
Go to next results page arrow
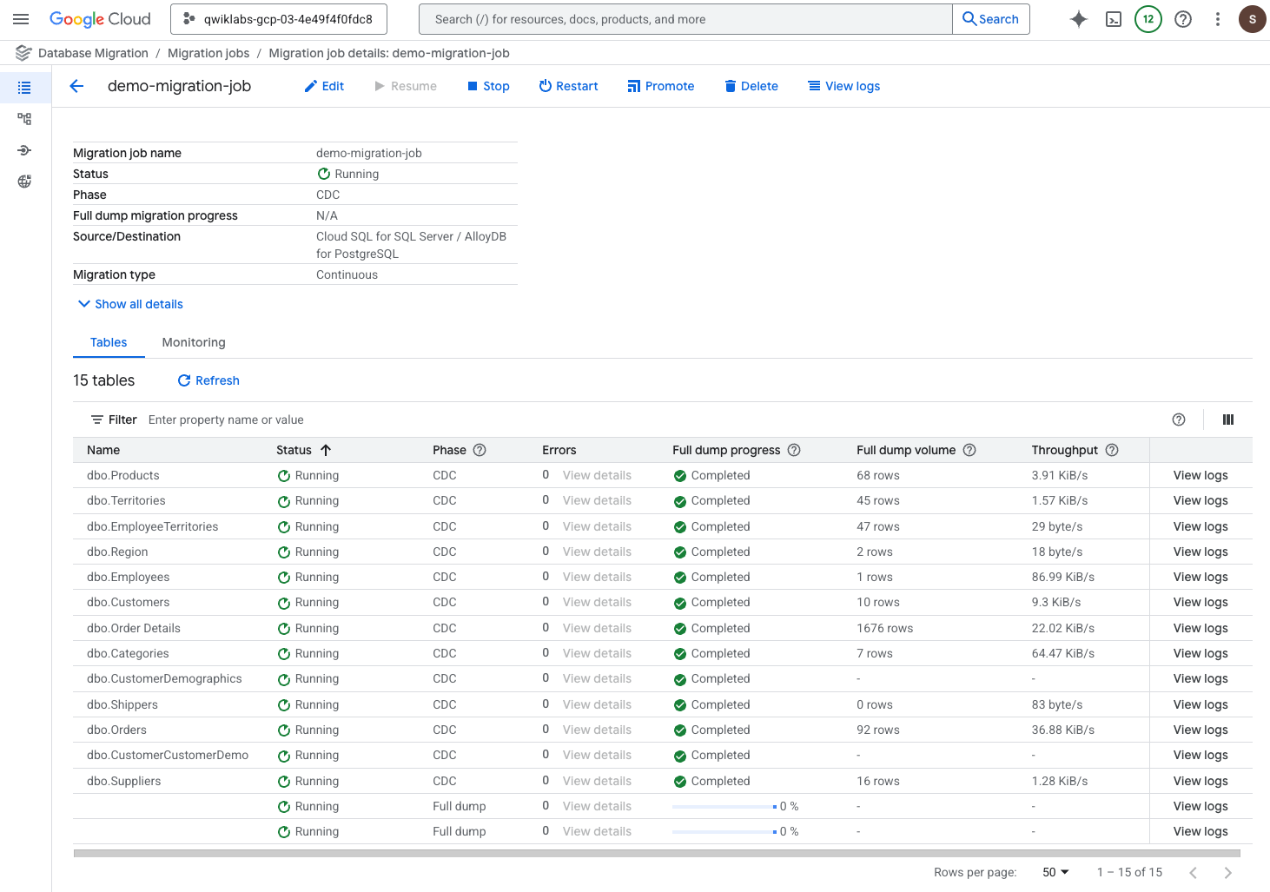[1227, 873]
